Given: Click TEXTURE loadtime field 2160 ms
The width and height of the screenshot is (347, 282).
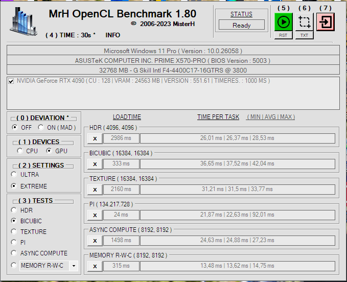Looking at the screenshot, I should (121, 190).
